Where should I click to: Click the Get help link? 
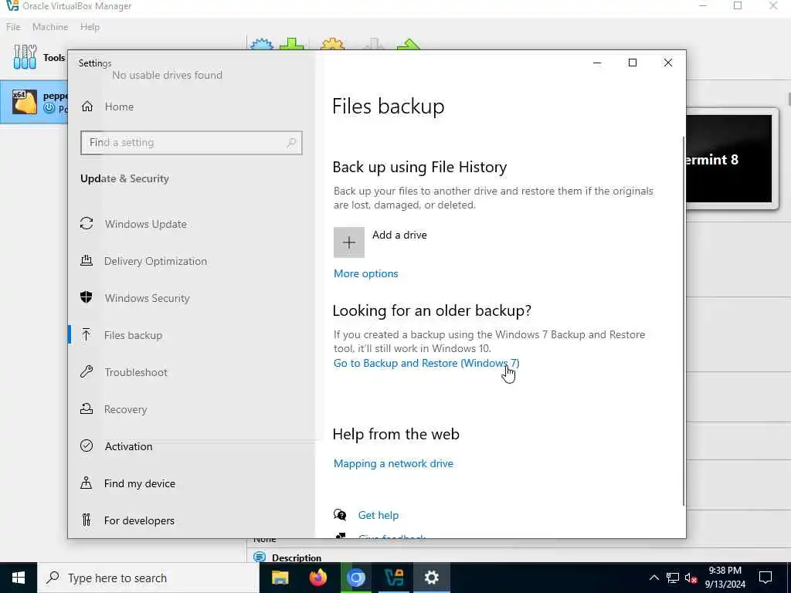[x=379, y=515]
